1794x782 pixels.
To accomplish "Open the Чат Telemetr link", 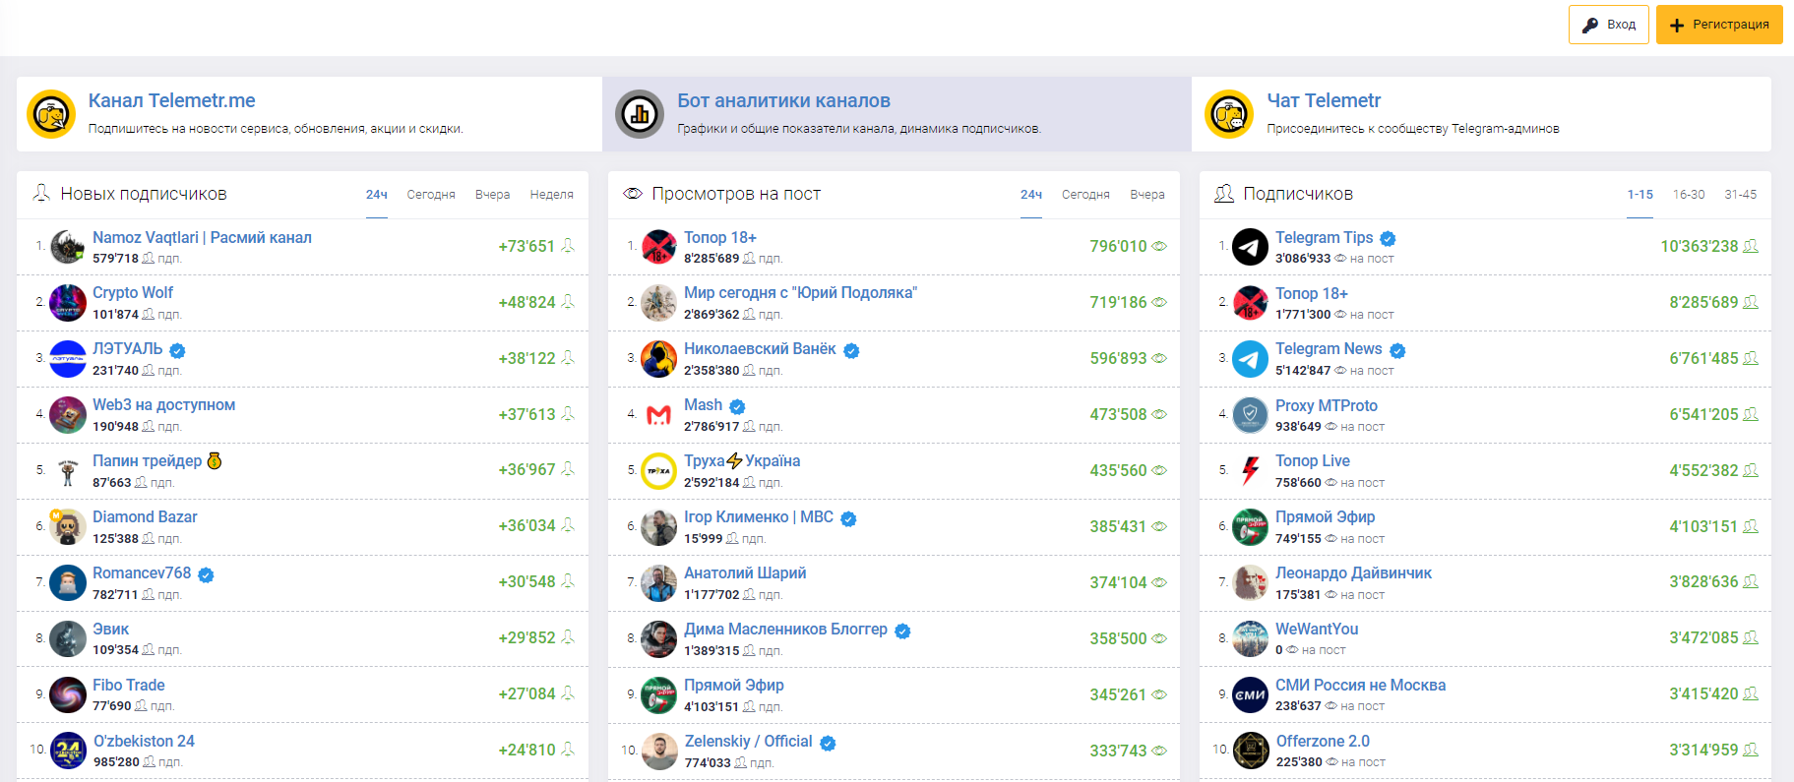I will click(x=1324, y=100).
